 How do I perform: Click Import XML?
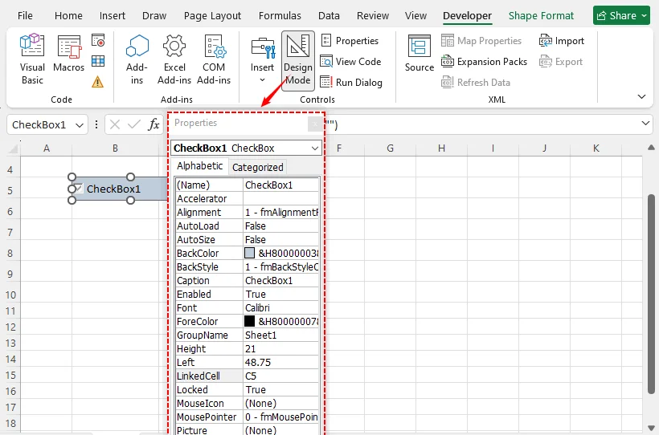(562, 41)
